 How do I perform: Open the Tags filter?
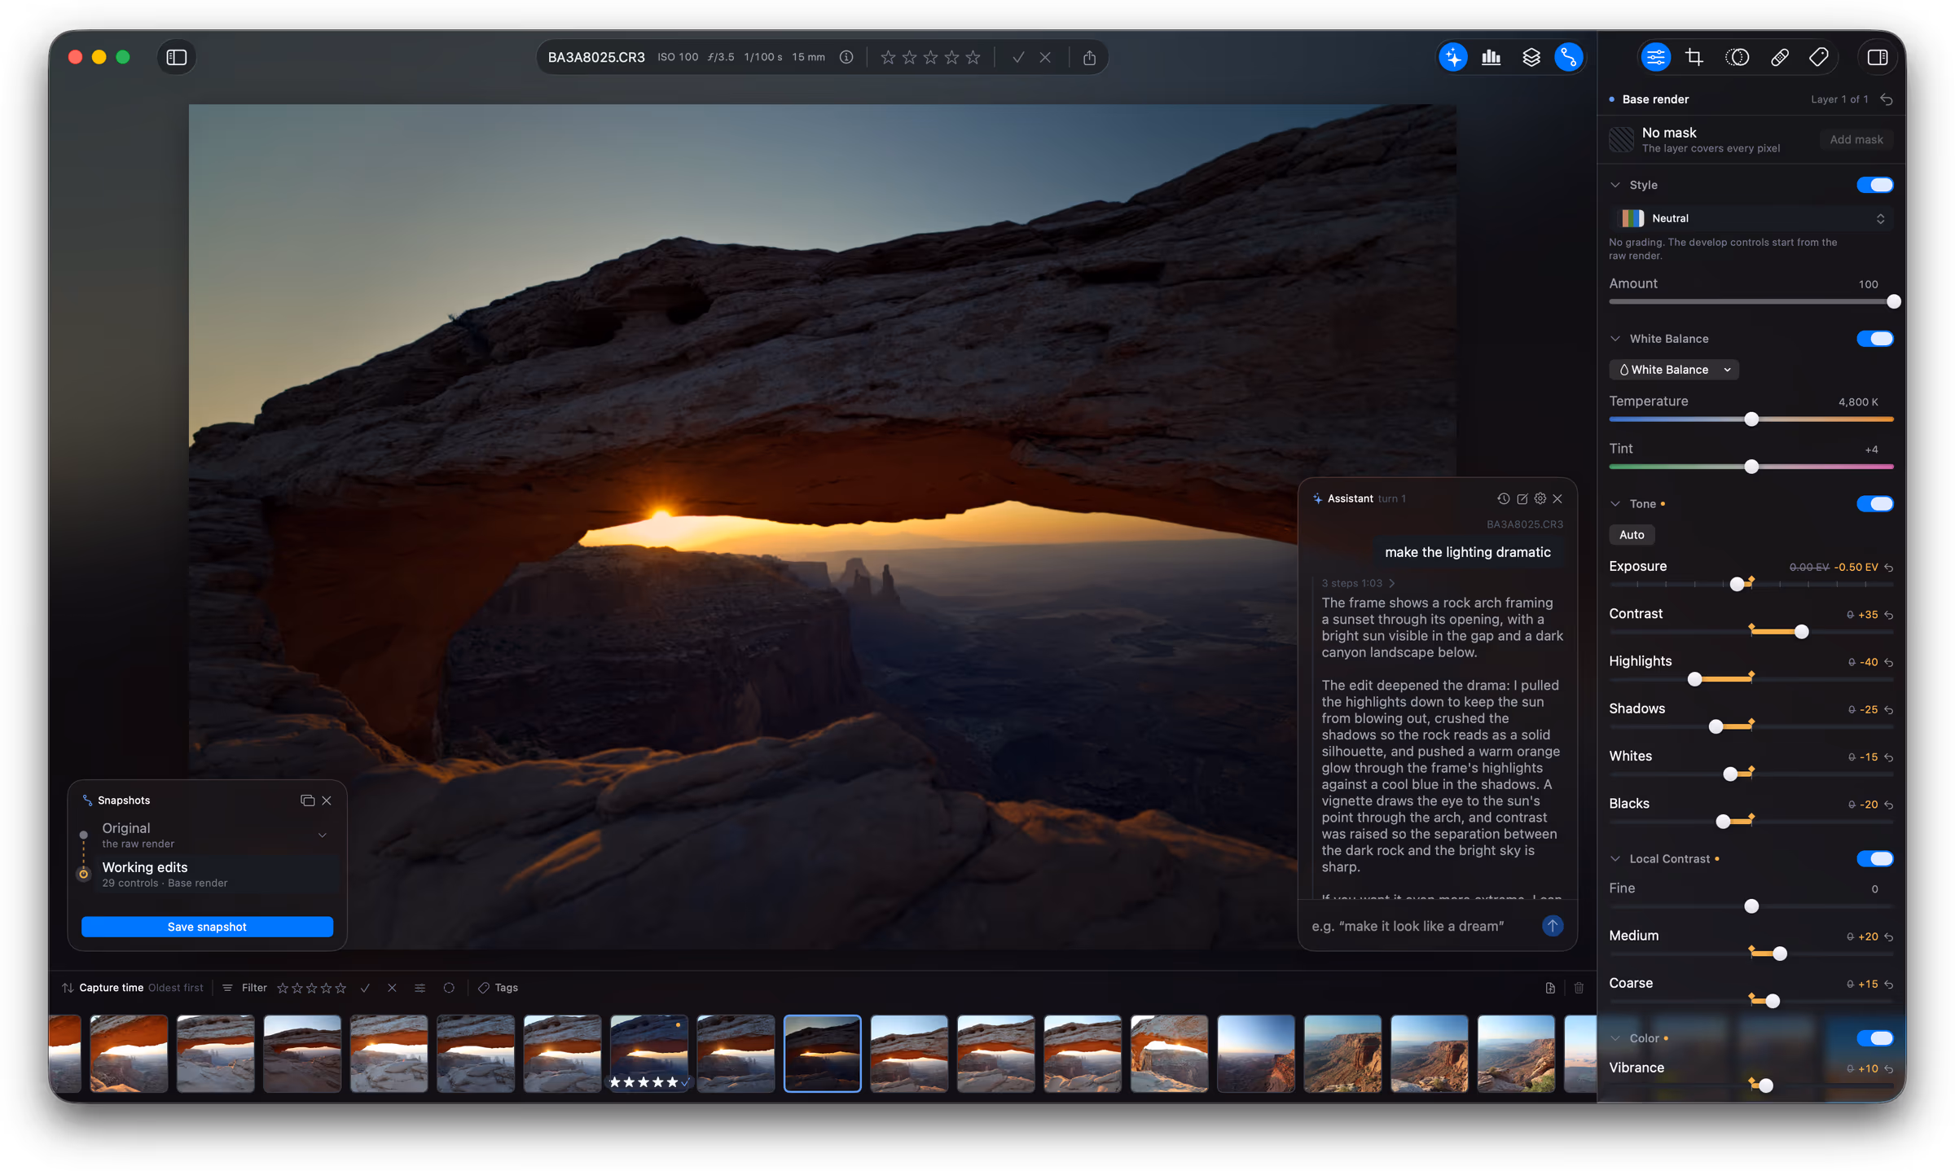click(x=498, y=988)
